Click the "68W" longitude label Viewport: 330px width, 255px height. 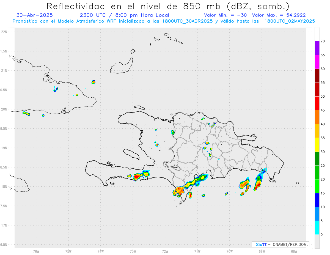[294, 251]
